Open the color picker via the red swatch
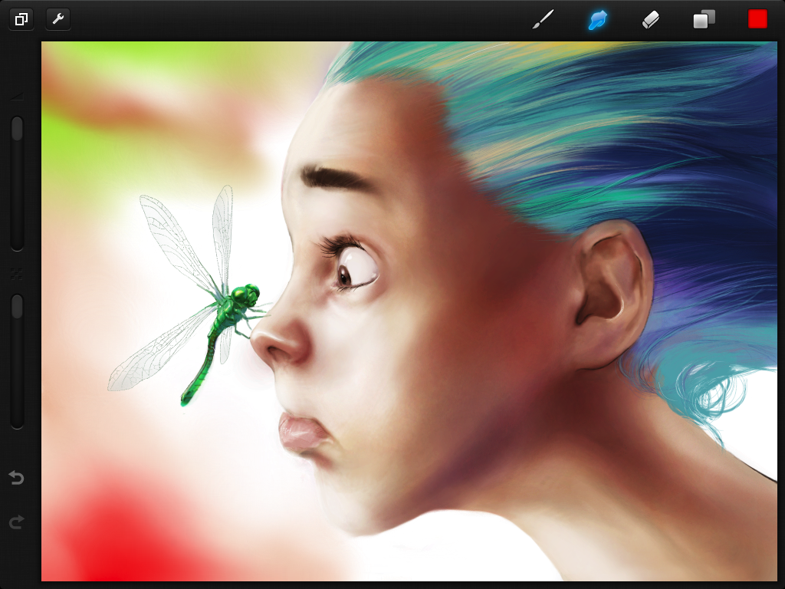 click(x=757, y=18)
